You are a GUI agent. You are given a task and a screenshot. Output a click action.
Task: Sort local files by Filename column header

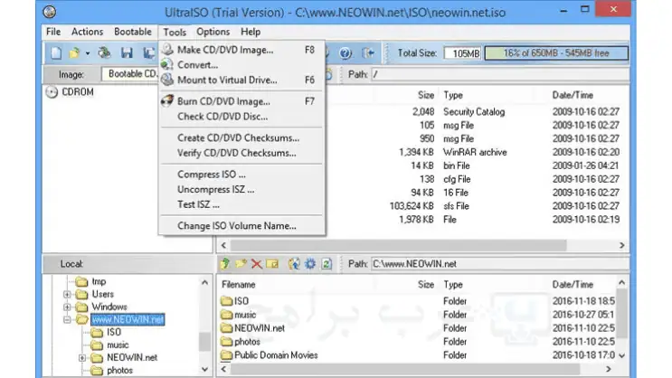point(238,285)
